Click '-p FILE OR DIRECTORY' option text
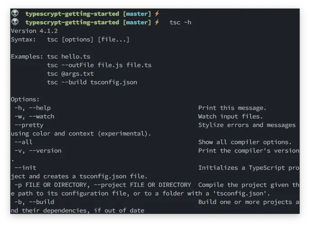The height and width of the screenshot is (226, 310). [x=50, y=185]
